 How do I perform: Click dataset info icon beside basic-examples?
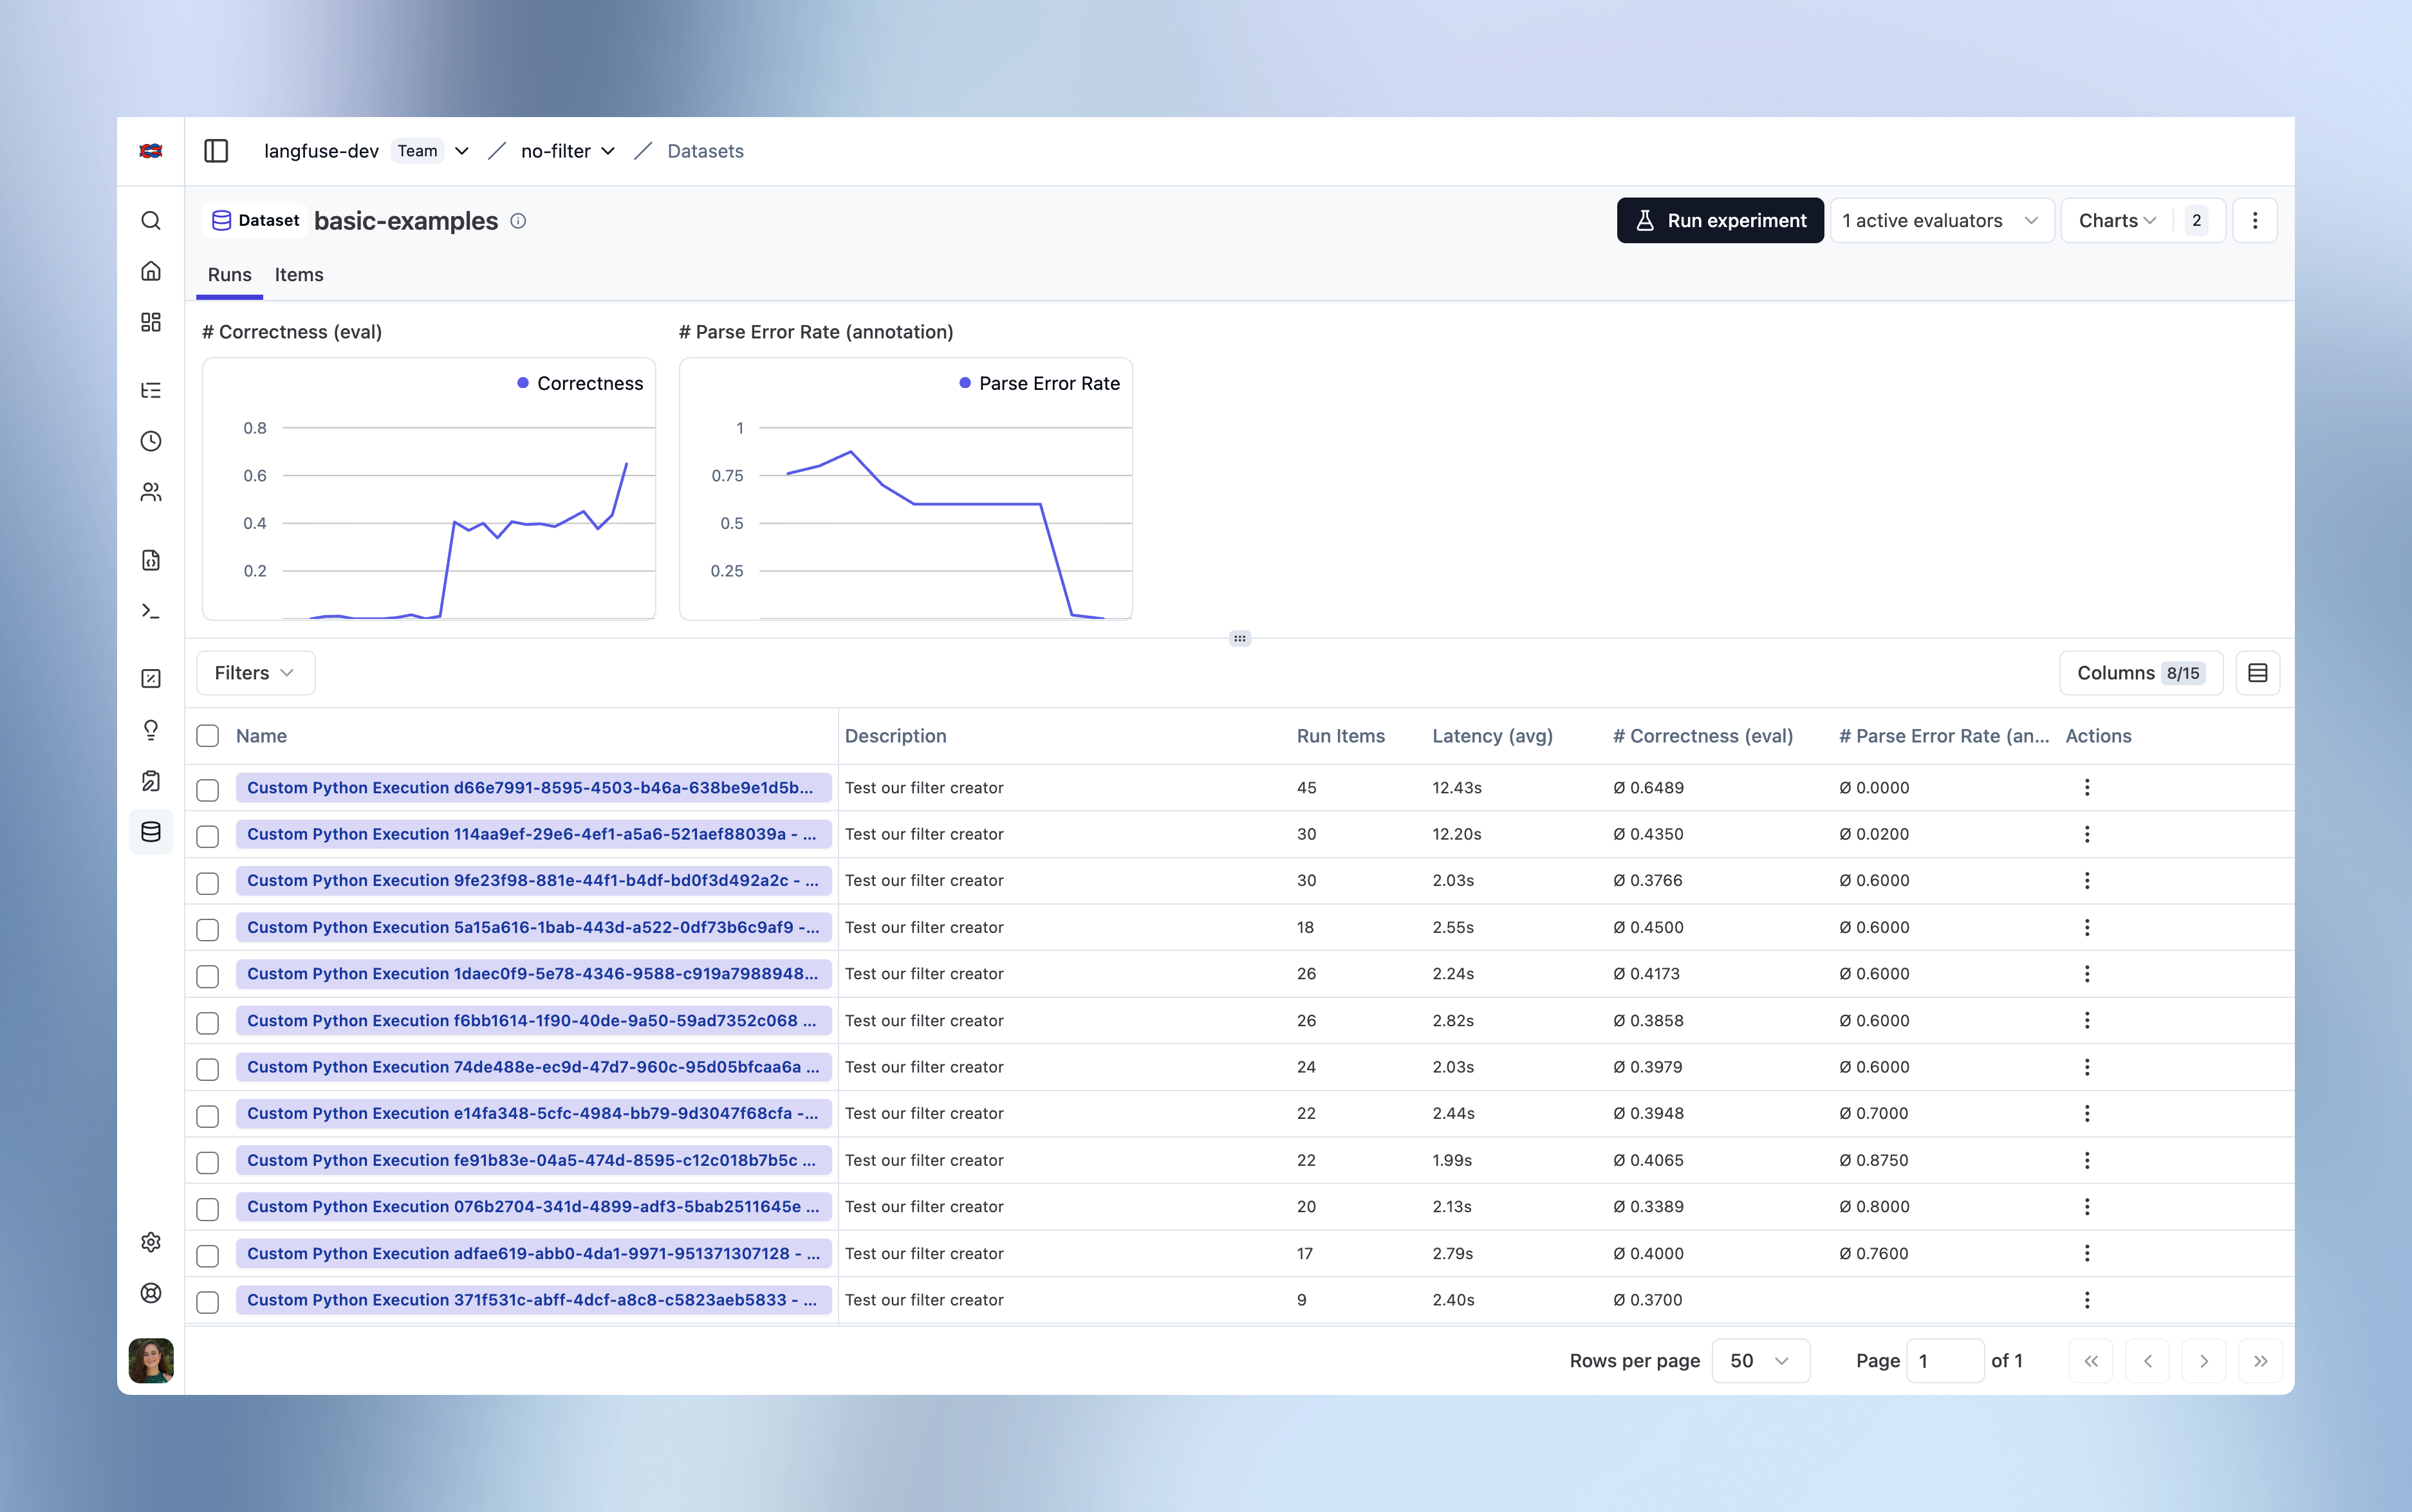point(518,221)
